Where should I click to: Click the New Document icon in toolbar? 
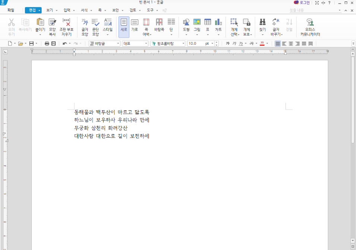10,44
